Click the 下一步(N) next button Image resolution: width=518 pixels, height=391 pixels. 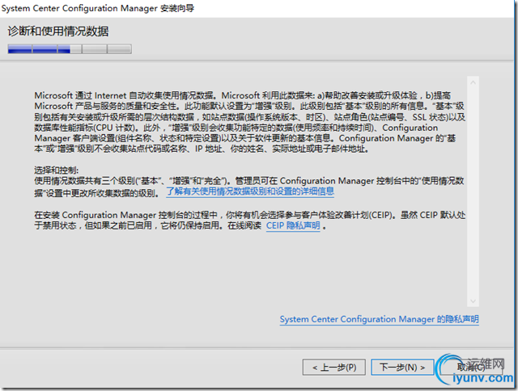[x=402, y=367]
